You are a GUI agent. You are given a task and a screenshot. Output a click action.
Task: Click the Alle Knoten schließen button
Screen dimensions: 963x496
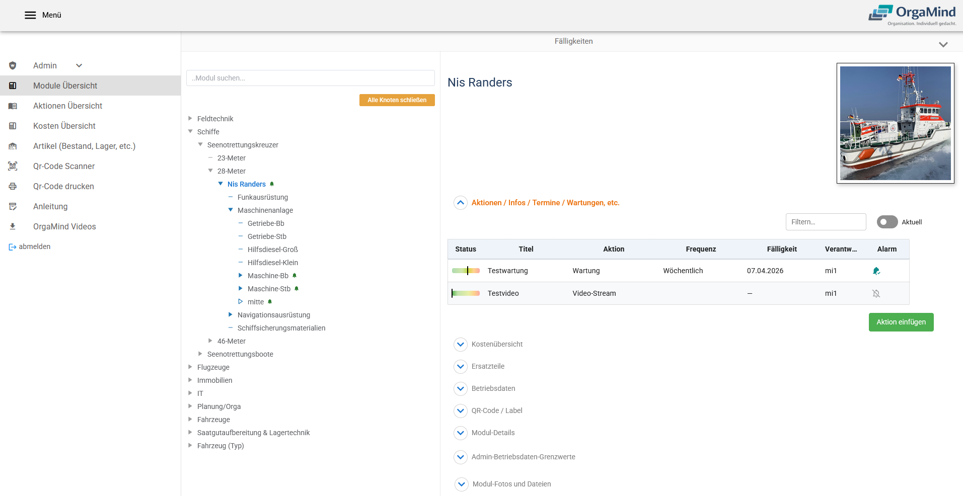pos(397,100)
